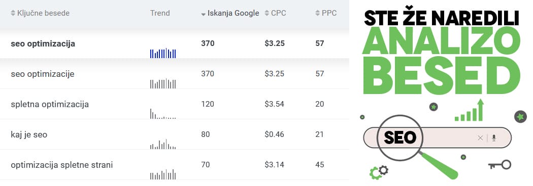The height and width of the screenshot is (186, 533).
Task: Click the microphone icon in search bar
Action: 494,137
